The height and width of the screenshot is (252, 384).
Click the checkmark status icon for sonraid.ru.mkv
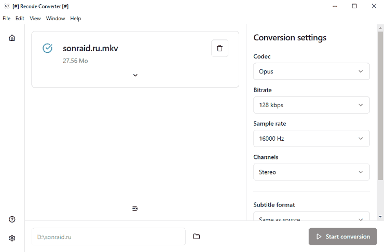(48, 48)
